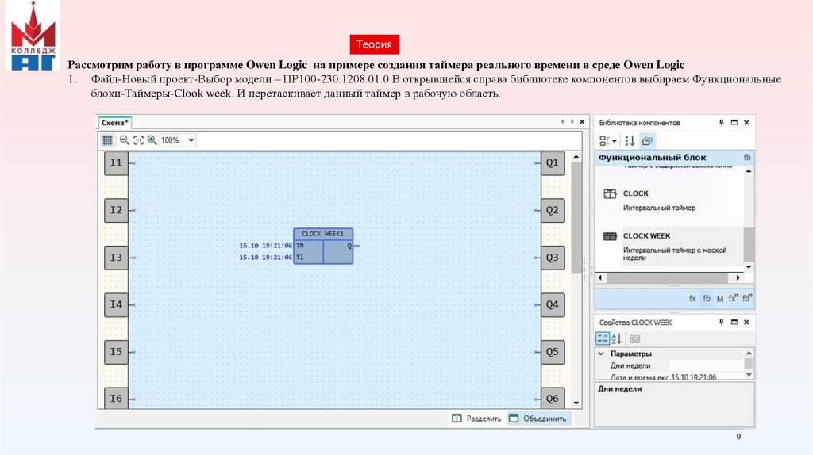Click the Th input time value 15.10 19:21:06
This screenshot has width=813, height=455.
265,246
